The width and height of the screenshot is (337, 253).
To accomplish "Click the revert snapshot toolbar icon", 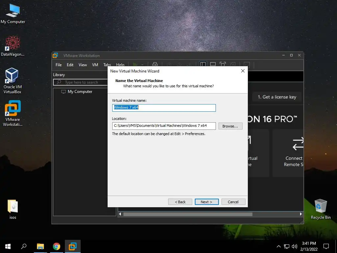I will [179, 64].
